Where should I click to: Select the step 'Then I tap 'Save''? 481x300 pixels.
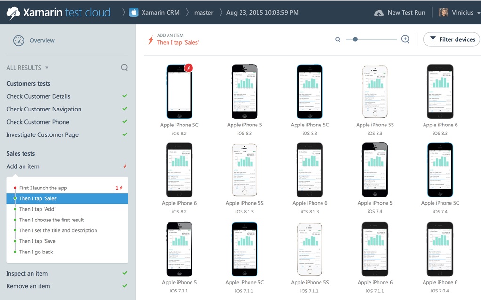click(x=38, y=241)
